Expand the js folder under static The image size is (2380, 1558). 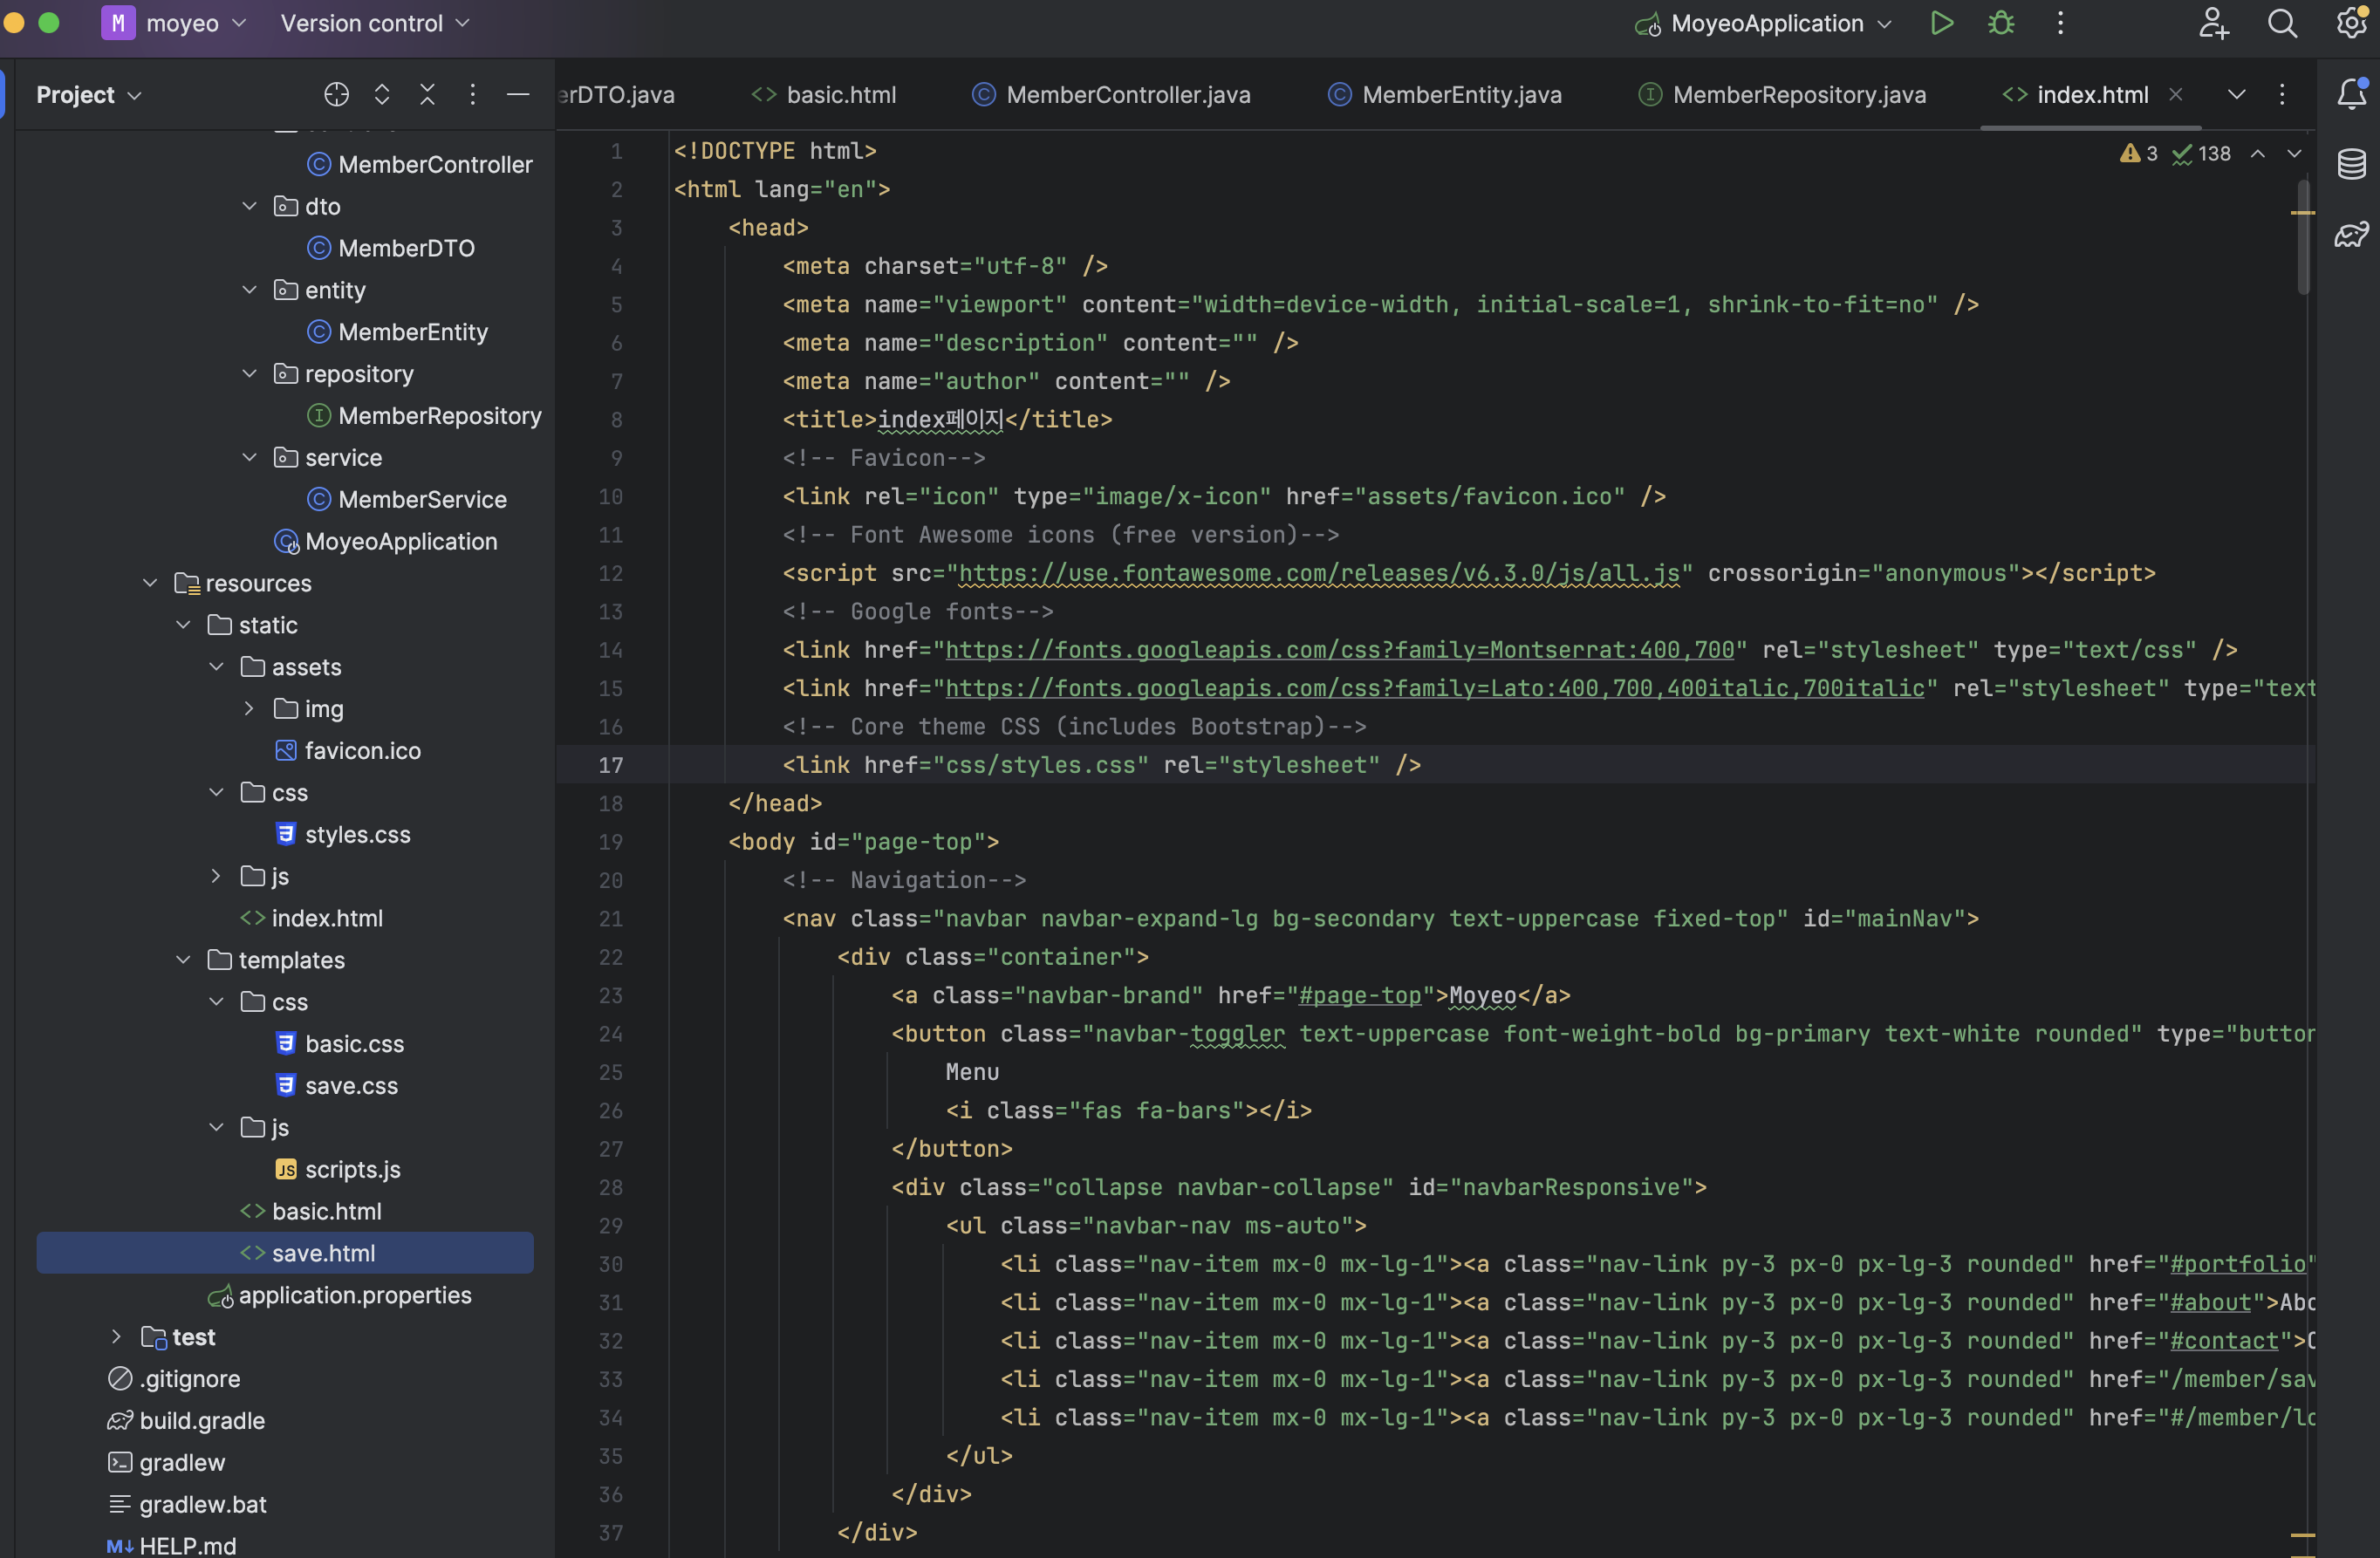216,876
